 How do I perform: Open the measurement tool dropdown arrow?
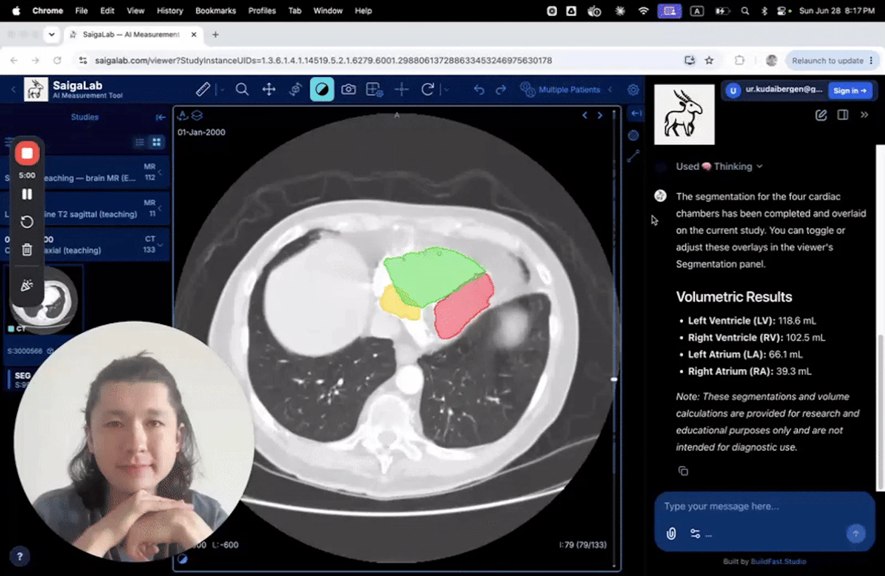[x=222, y=89]
